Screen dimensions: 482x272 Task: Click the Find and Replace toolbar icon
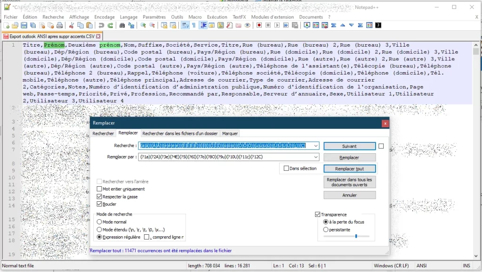tap(131, 25)
